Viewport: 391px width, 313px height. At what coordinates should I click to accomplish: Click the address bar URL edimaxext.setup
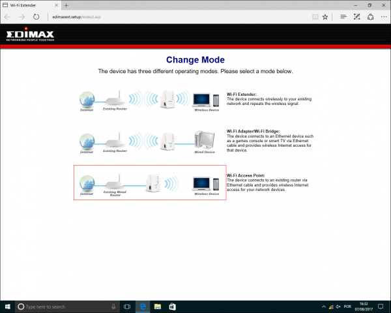pyautogui.click(x=76, y=17)
